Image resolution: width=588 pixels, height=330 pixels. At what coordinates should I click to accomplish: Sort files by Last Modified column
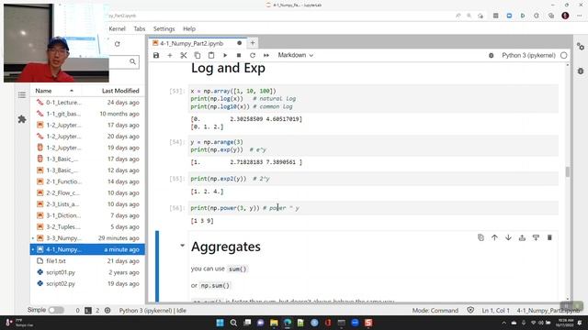tap(120, 91)
